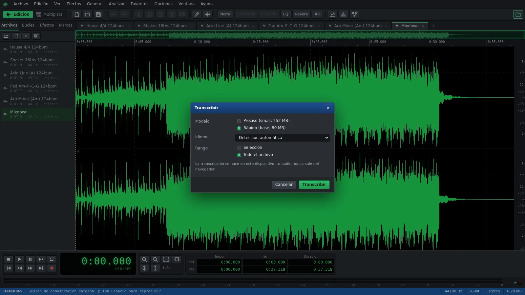Image resolution: width=525 pixels, height=295 pixels.
Task: Add a new tab with the plus icon
Action: point(433,26)
